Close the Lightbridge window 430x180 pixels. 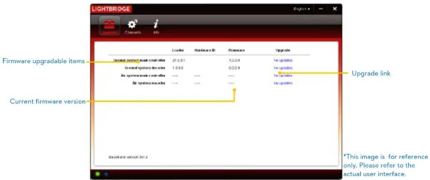click(x=335, y=9)
